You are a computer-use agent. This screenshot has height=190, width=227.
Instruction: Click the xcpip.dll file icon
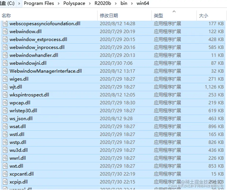pyautogui.click(x=5, y=182)
